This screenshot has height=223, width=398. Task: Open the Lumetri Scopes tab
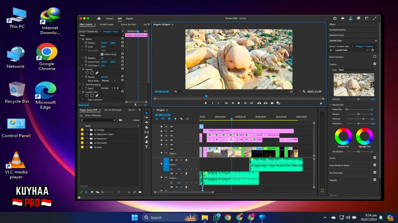107,24
